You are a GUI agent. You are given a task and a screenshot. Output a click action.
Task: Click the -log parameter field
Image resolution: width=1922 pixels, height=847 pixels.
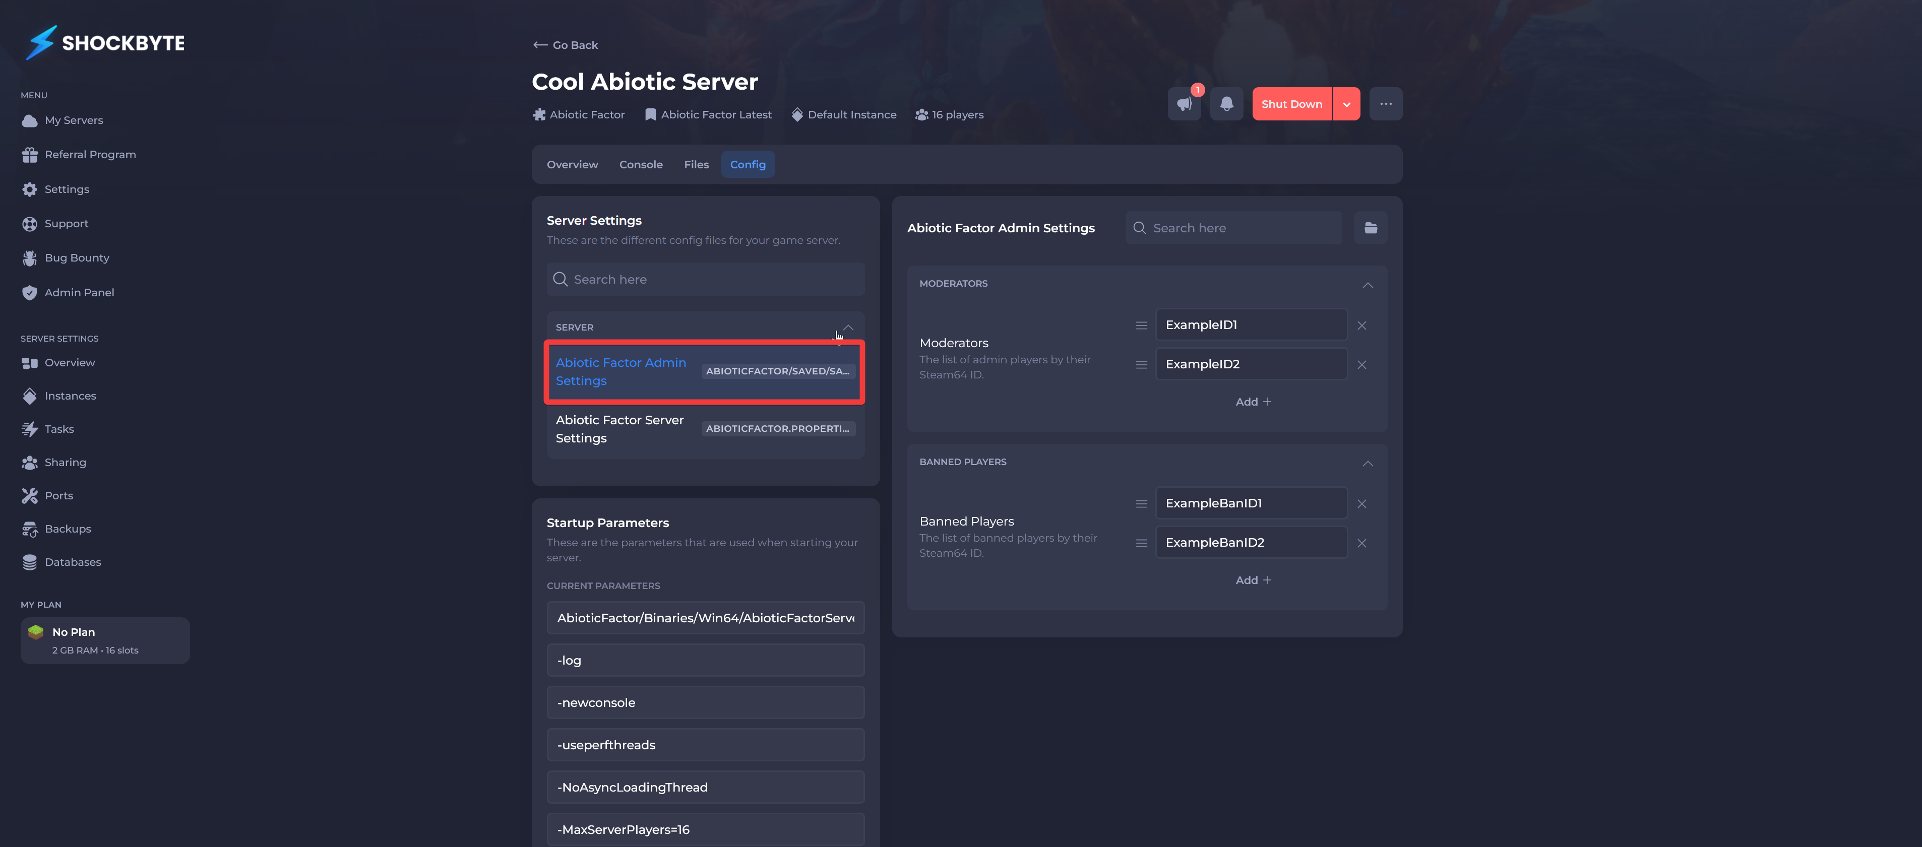coord(705,660)
